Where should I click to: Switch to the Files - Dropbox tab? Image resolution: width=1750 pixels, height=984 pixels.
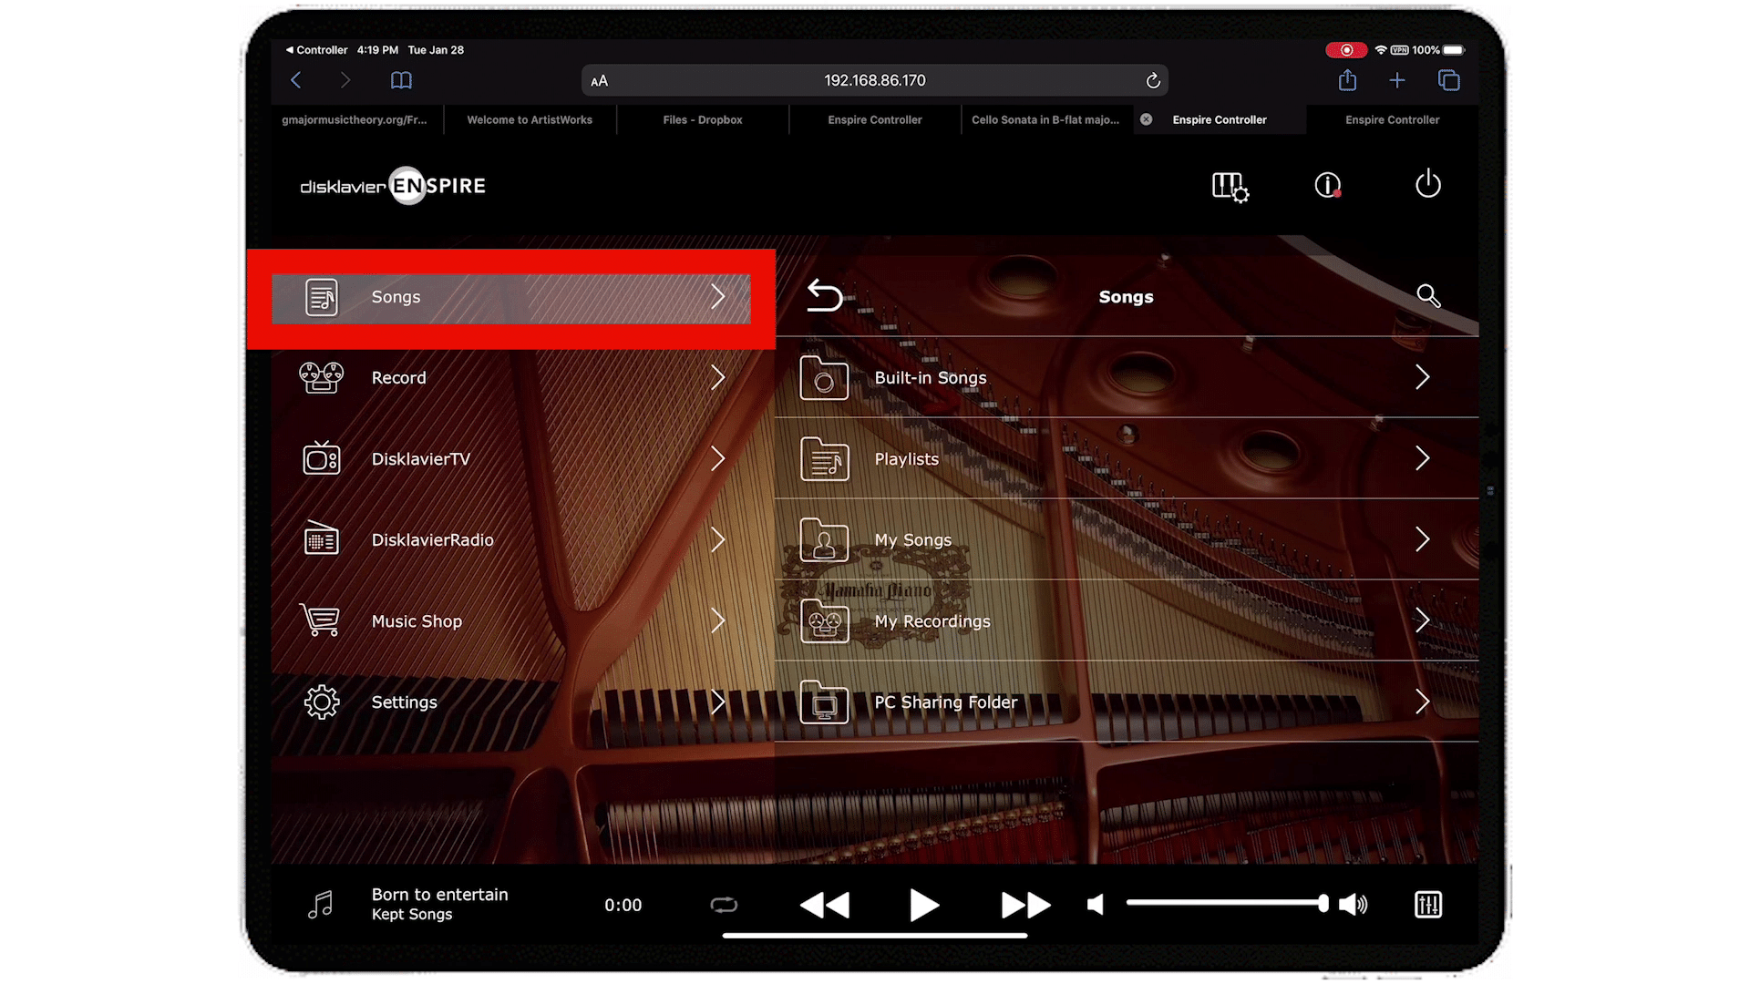pyautogui.click(x=702, y=120)
